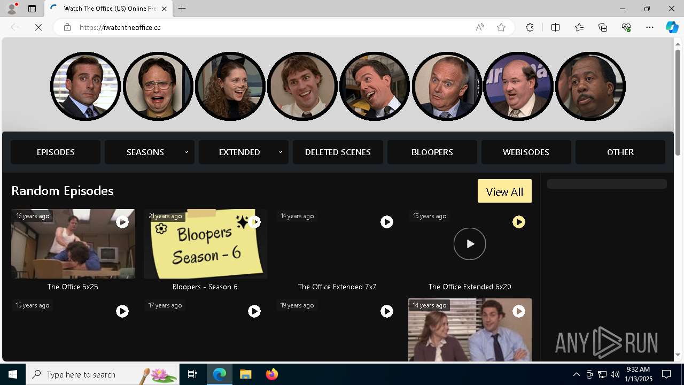The image size is (684, 385).
Task: Click Michael Scott character portrait
Action: (x=85, y=86)
